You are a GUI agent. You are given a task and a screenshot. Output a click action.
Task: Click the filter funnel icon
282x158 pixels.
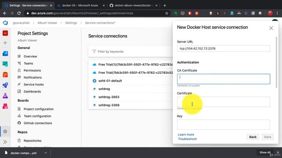click(x=94, y=51)
